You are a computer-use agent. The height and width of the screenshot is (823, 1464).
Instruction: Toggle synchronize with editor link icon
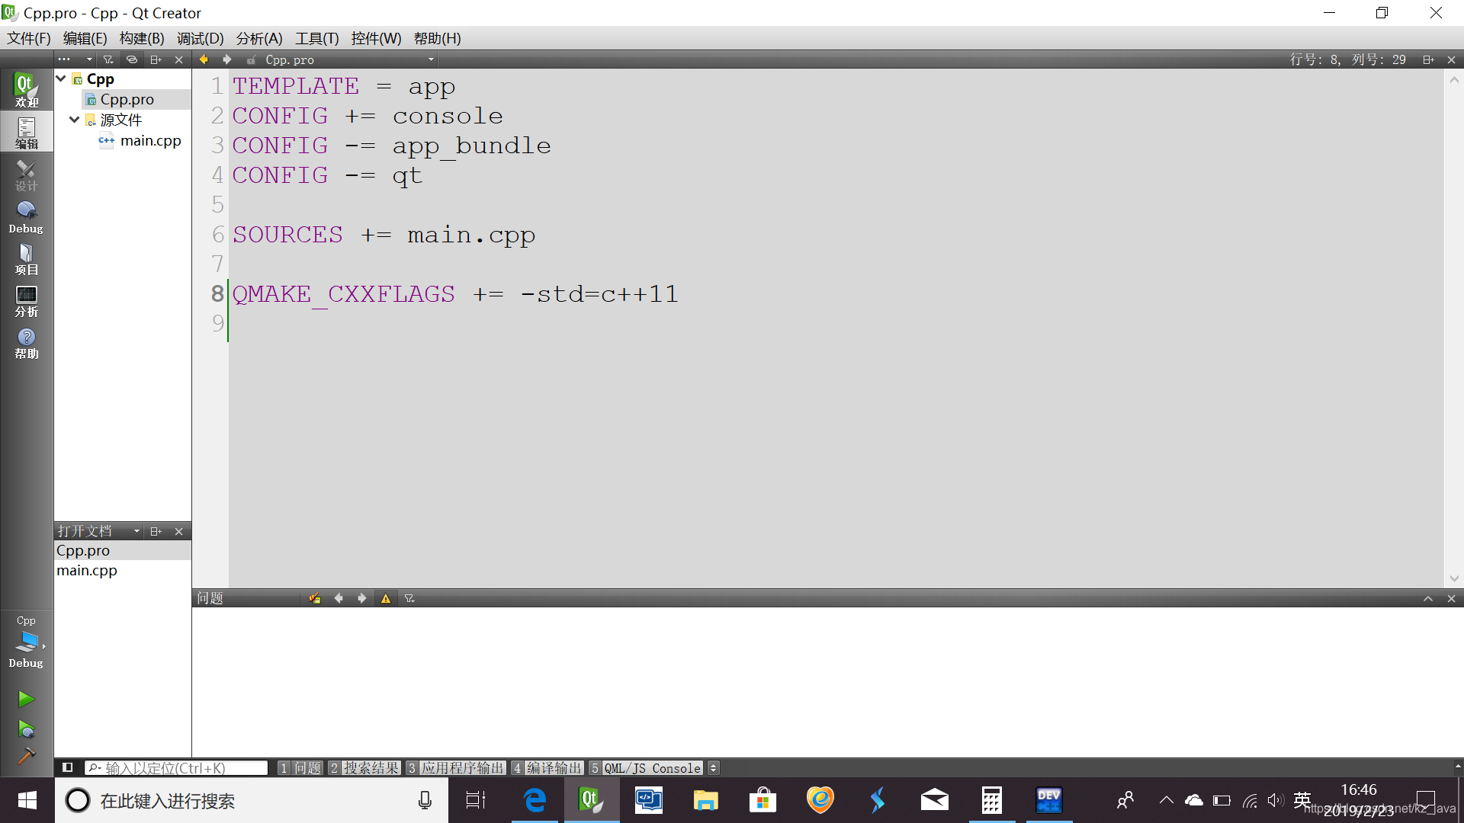(132, 59)
